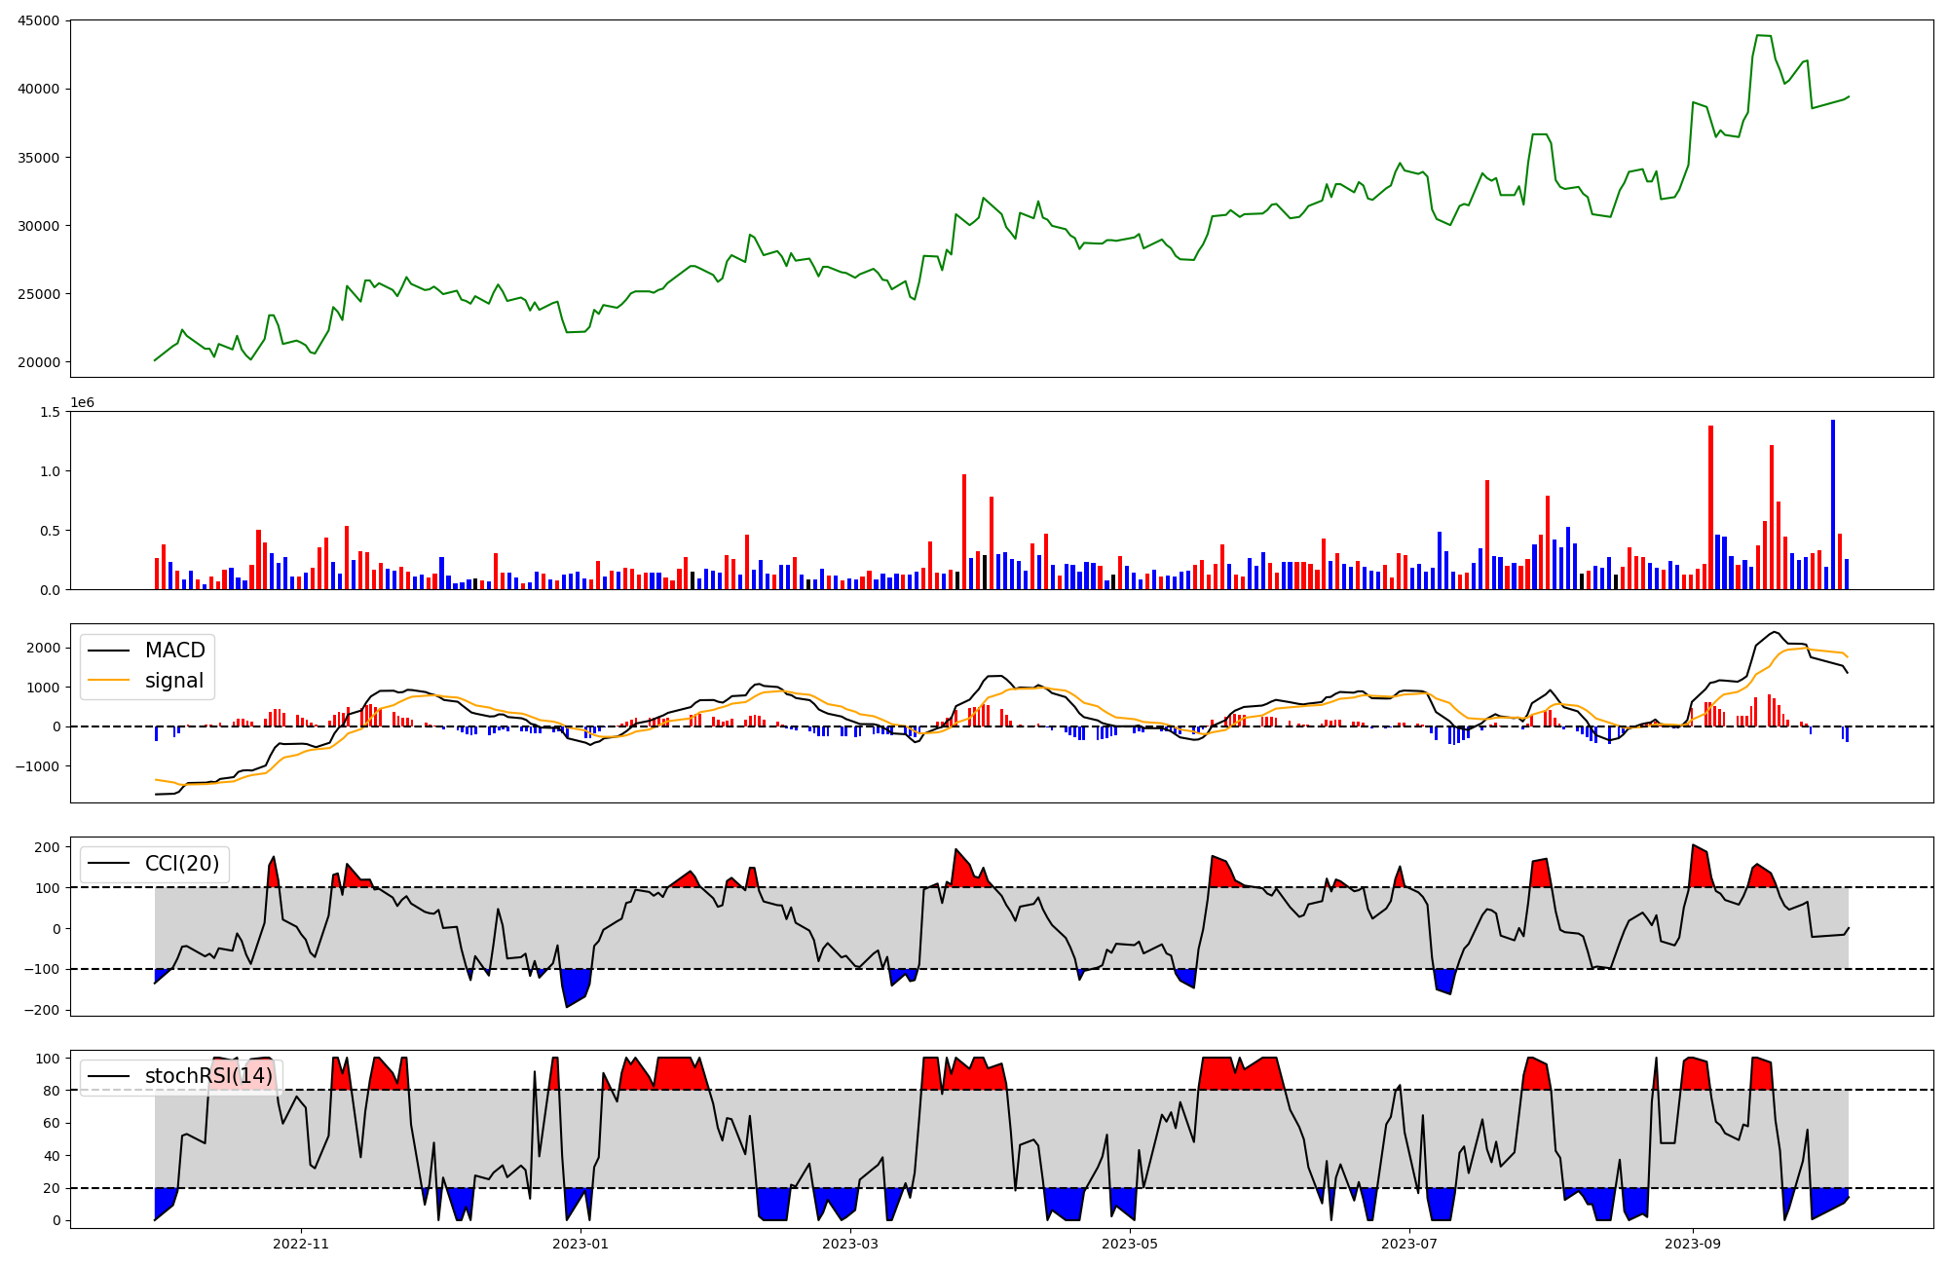Click the 20000 price axis label
This screenshot has width=1948, height=1266.
(x=39, y=362)
